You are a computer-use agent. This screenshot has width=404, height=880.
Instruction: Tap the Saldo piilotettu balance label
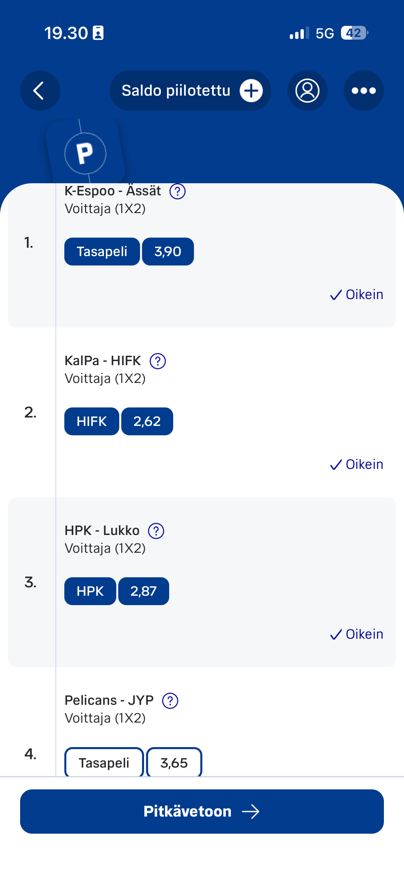(176, 91)
